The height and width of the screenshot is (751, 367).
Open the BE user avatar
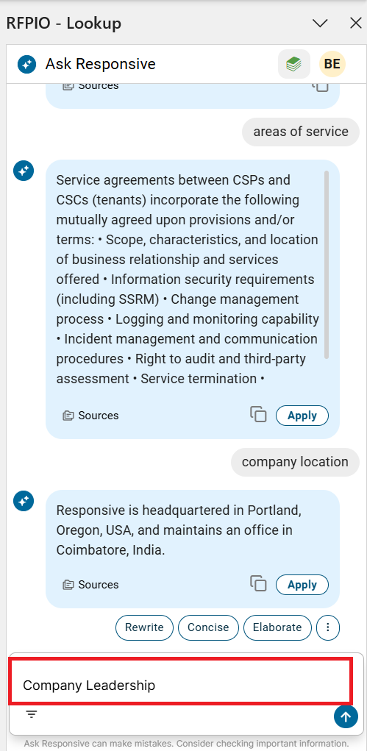coord(332,64)
